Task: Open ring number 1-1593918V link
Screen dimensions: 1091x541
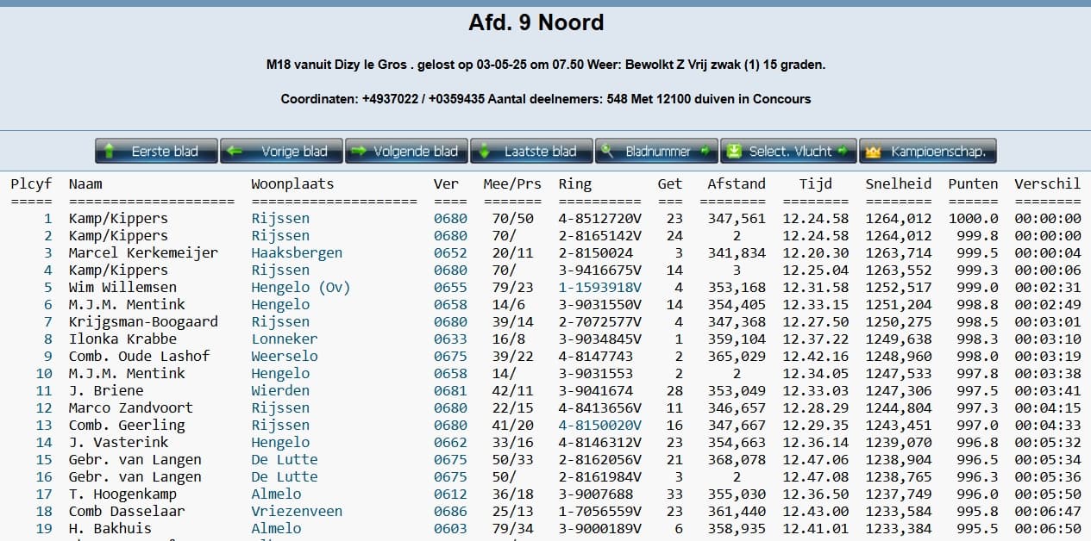Action: [x=599, y=288]
